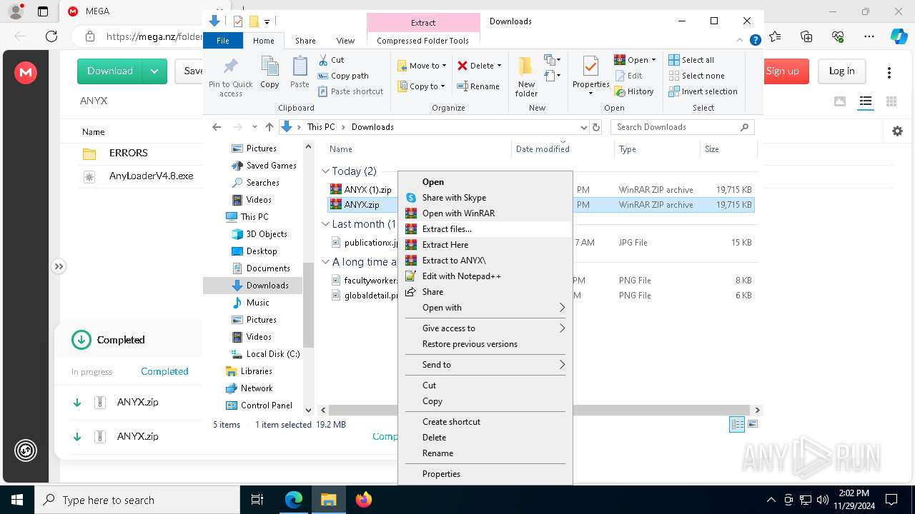Open the Delete dropdown arrow
The width and height of the screenshot is (915, 514).
(x=499, y=66)
